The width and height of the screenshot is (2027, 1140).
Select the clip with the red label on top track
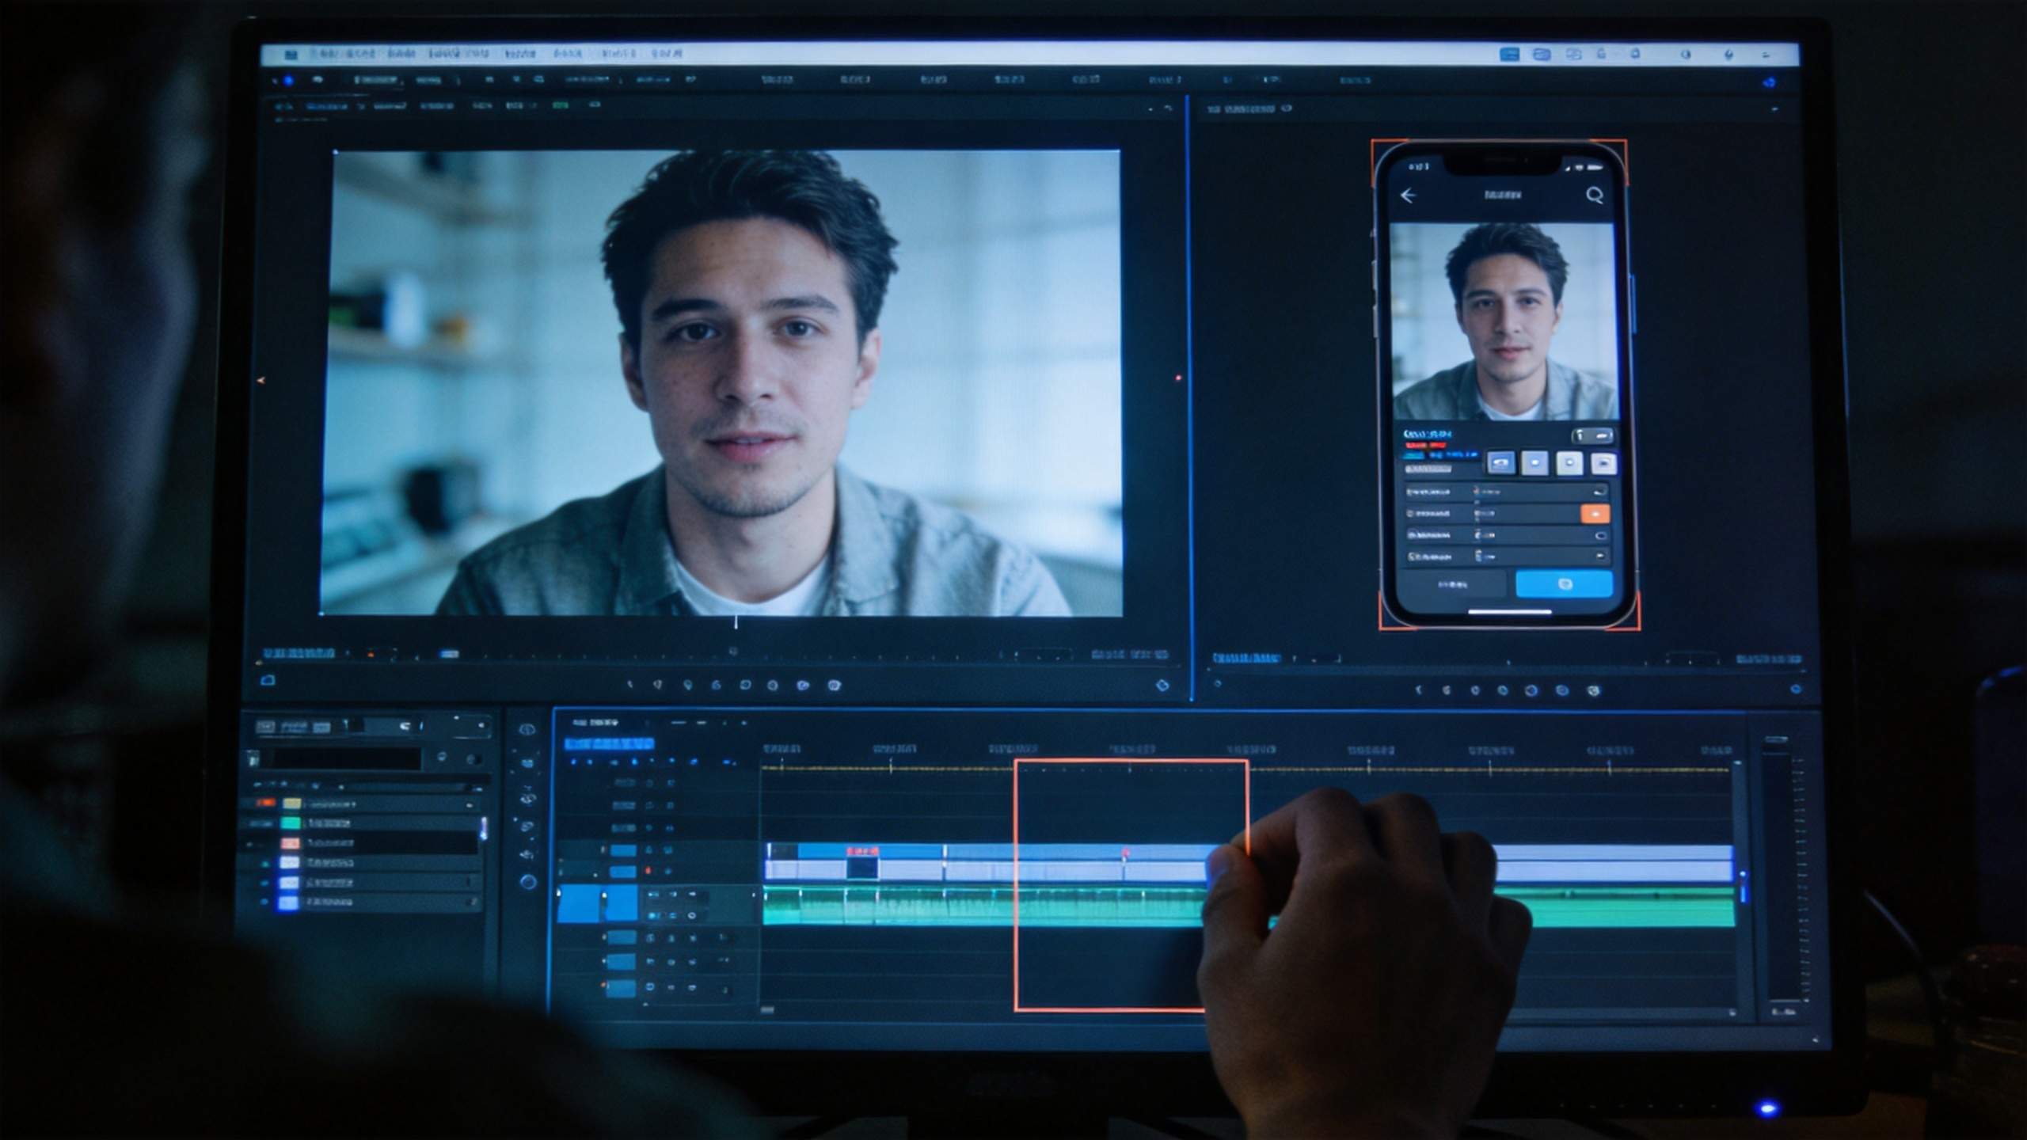pyautogui.click(x=862, y=852)
